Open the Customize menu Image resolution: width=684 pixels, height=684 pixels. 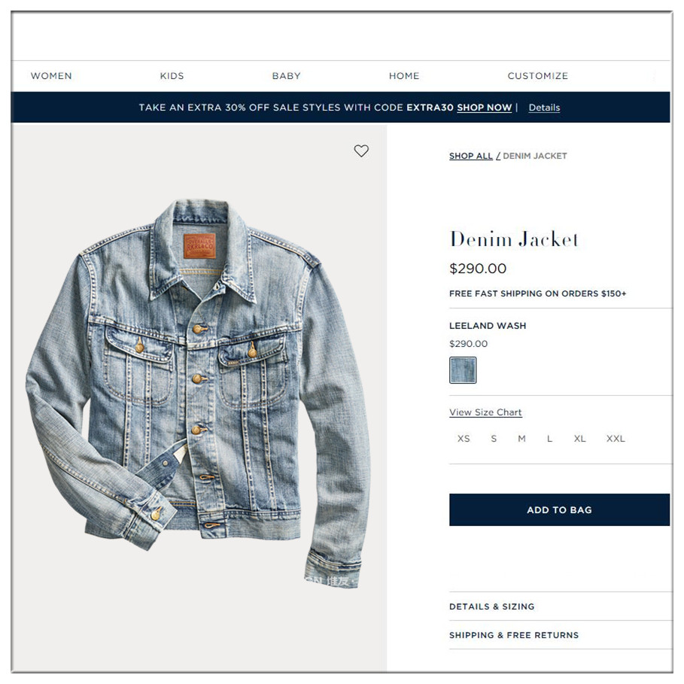537,76
